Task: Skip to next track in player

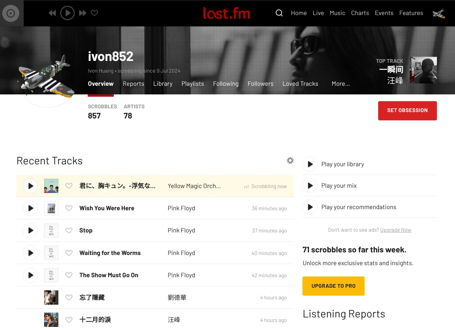Action: click(82, 13)
